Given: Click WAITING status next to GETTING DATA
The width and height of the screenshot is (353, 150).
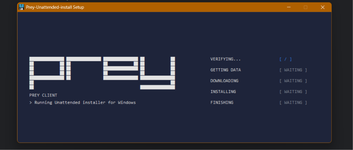Looking at the screenshot, I should (293, 70).
